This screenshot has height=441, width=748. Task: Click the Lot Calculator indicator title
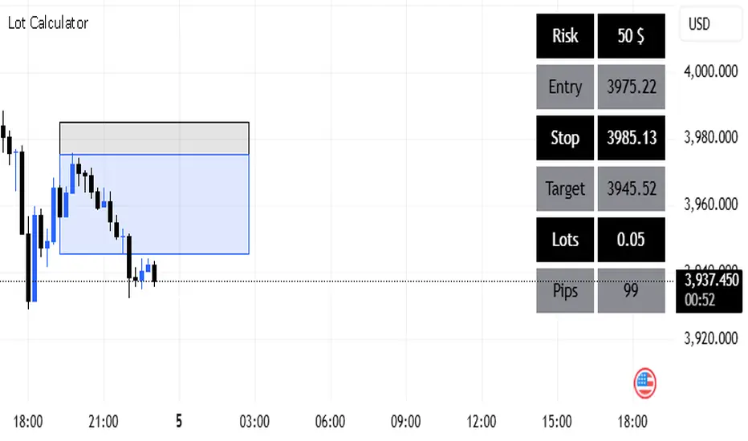point(48,23)
